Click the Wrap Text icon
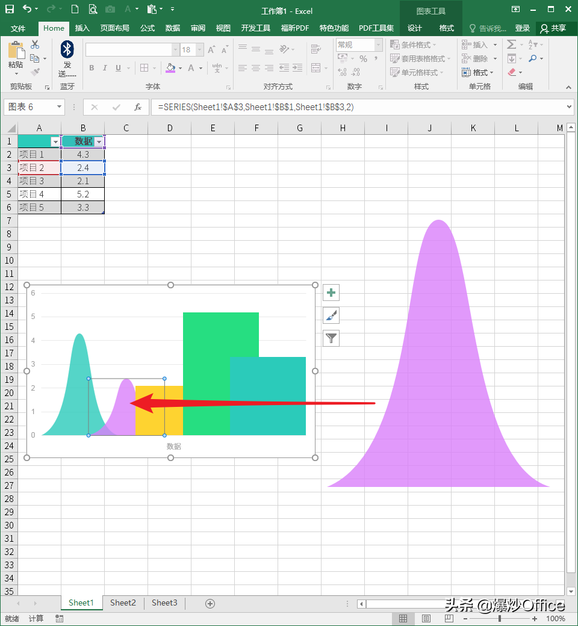Viewport: 578px width, 626px height. pyautogui.click(x=316, y=49)
